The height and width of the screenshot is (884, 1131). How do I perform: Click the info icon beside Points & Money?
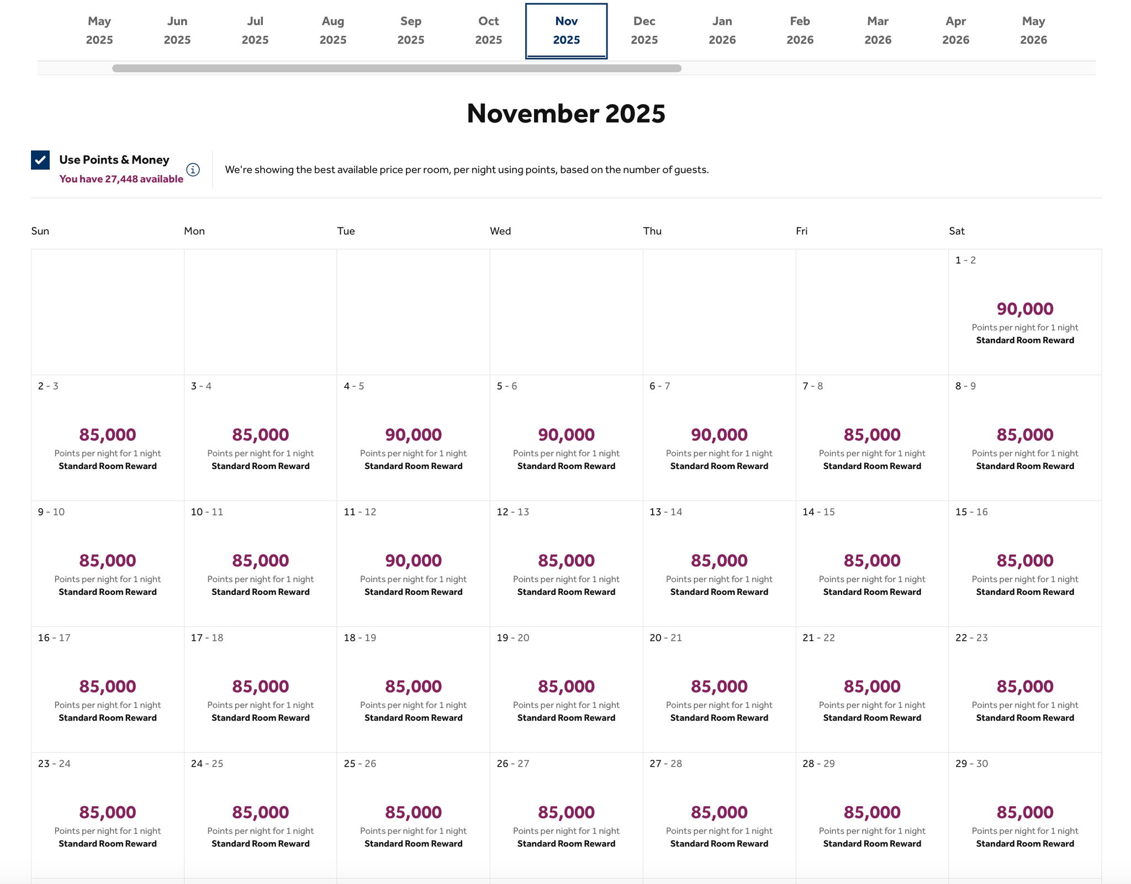pyautogui.click(x=193, y=169)
